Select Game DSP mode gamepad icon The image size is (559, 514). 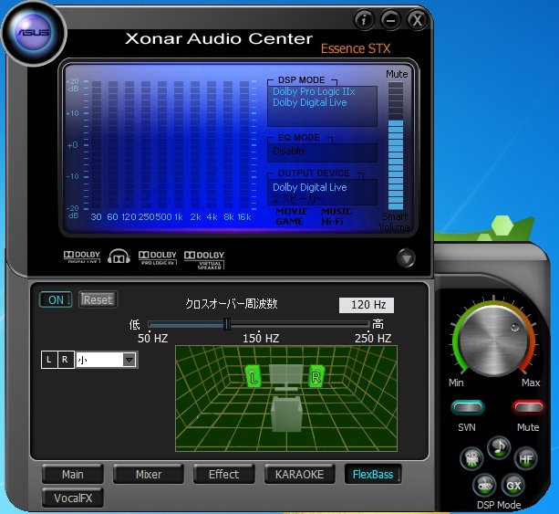coord(484,486)
